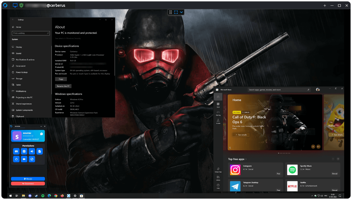Enter fullscreen using the remote toolbar icon
The image size is (352, 200).
click(x=176, y=12)
